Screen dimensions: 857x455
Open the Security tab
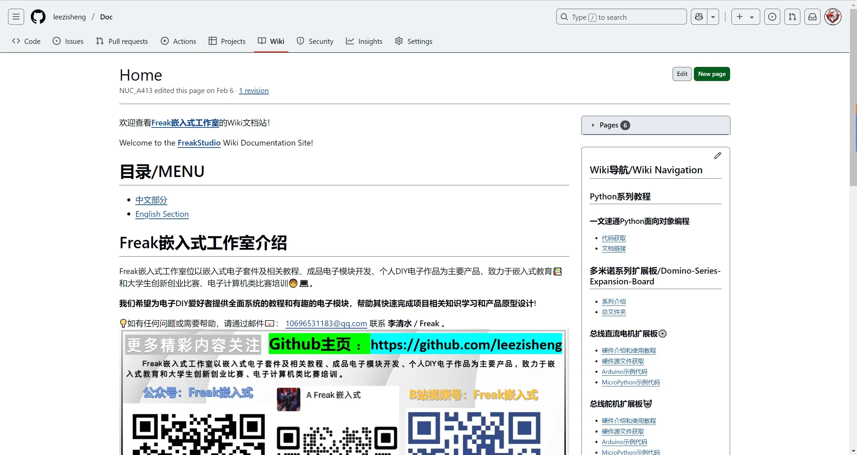(x=315, y=41)
